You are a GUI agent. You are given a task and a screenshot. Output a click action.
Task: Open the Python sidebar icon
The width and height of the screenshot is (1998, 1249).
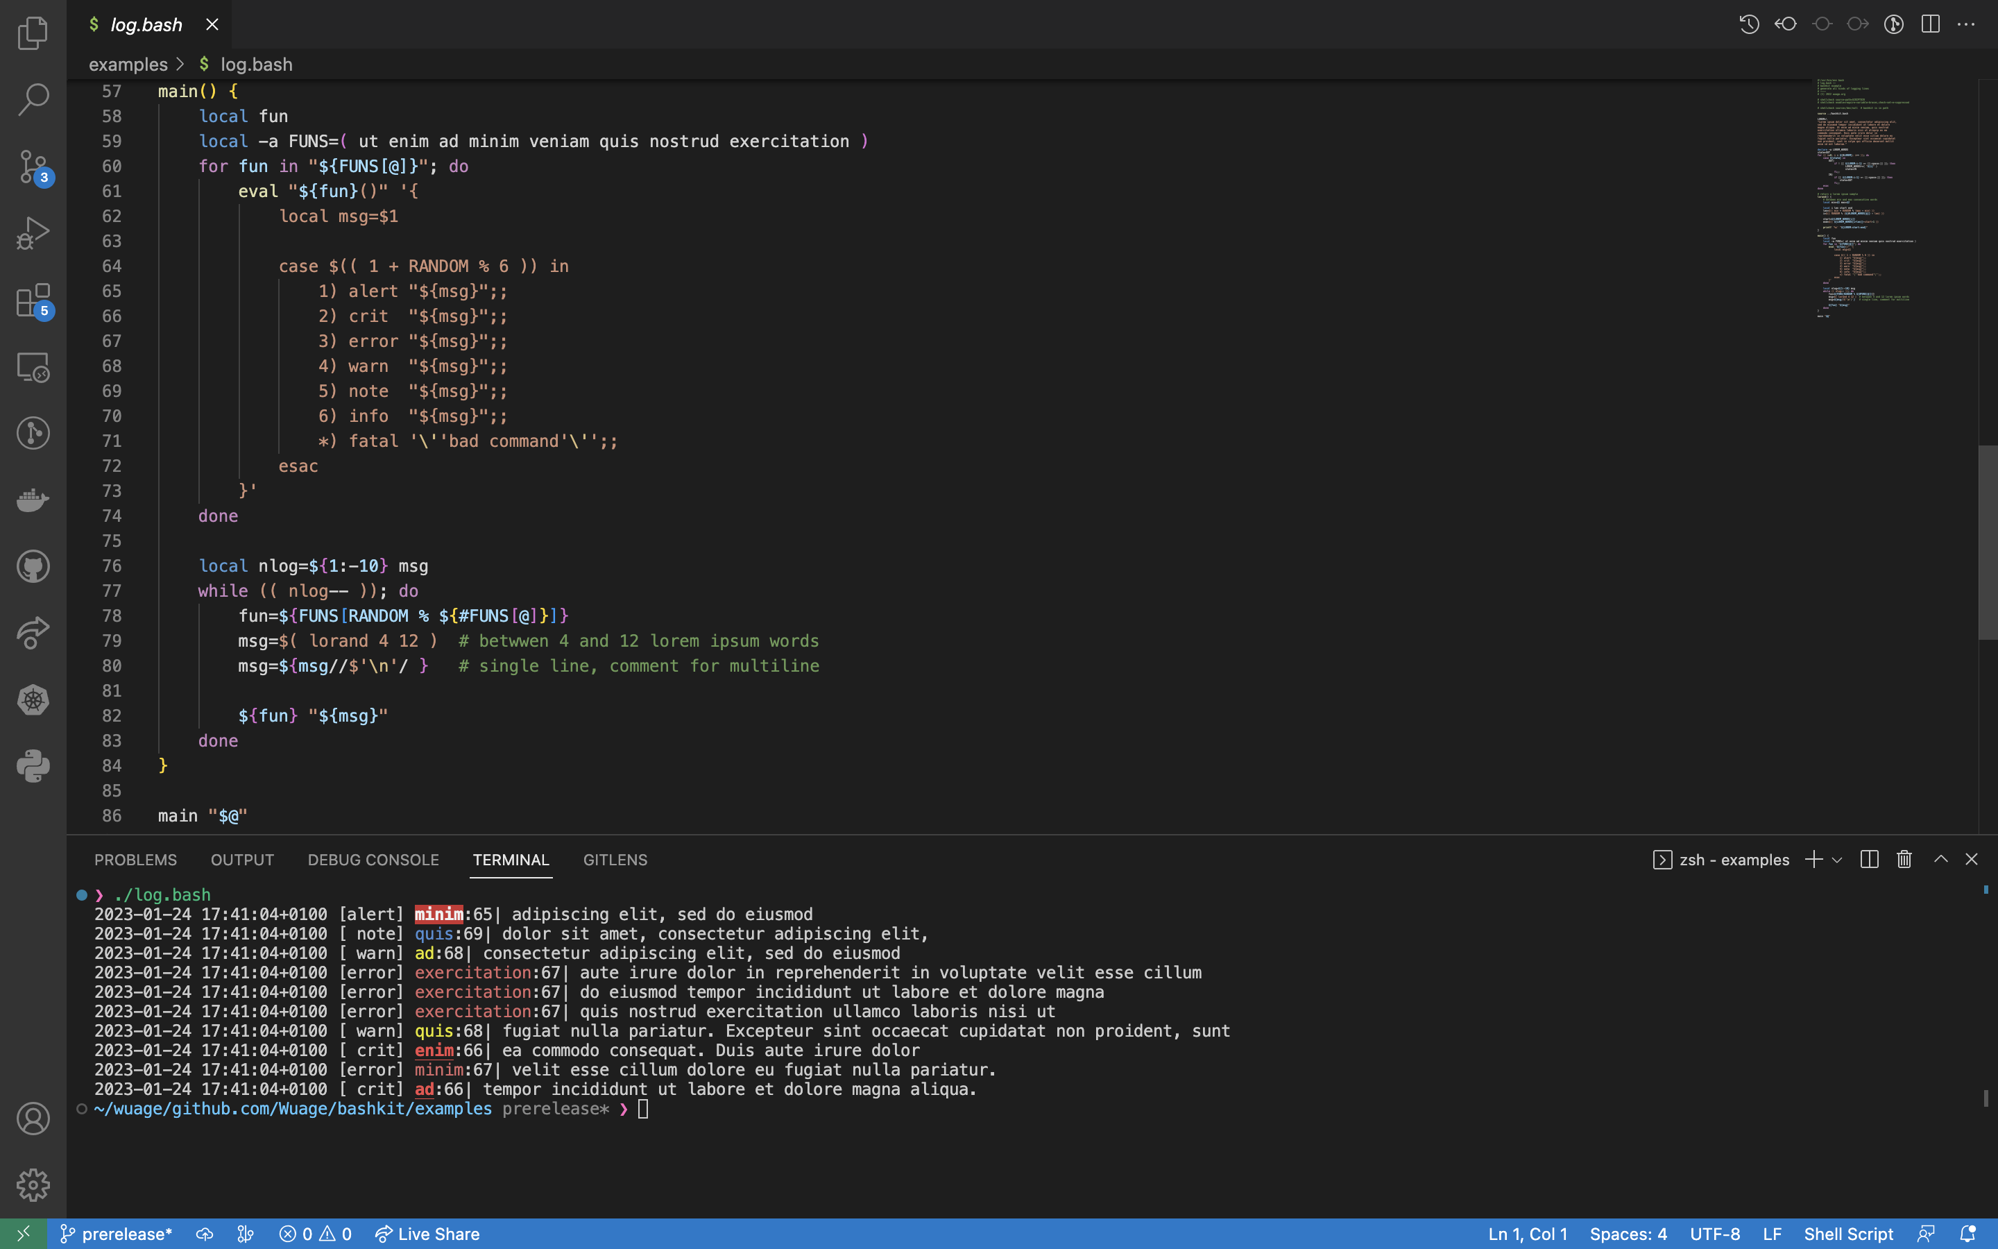click(33, 766)
